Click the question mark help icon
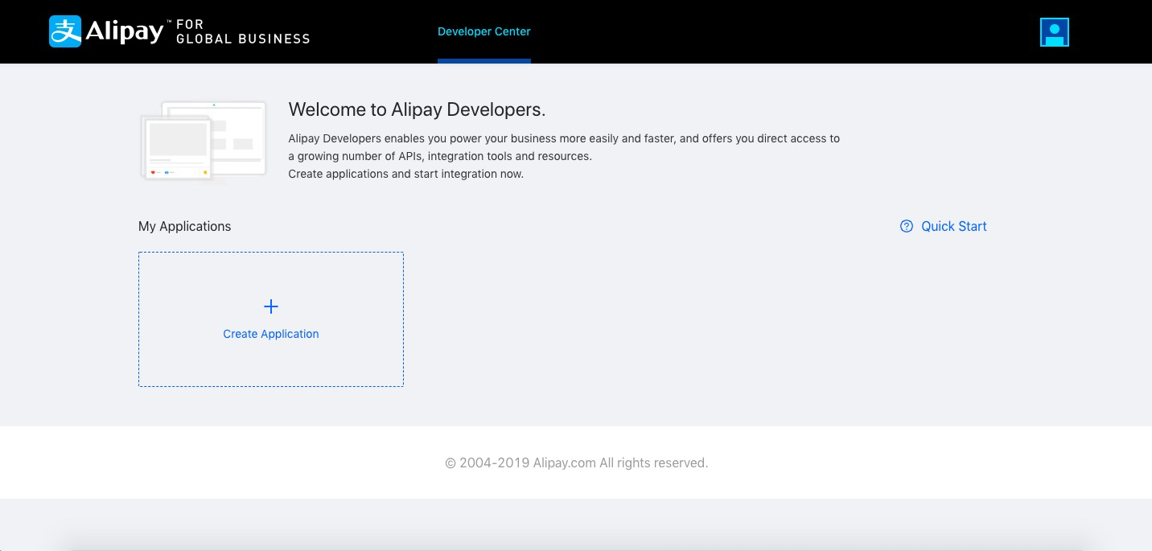Screen dimensions: 1152x551 (907, 227)
